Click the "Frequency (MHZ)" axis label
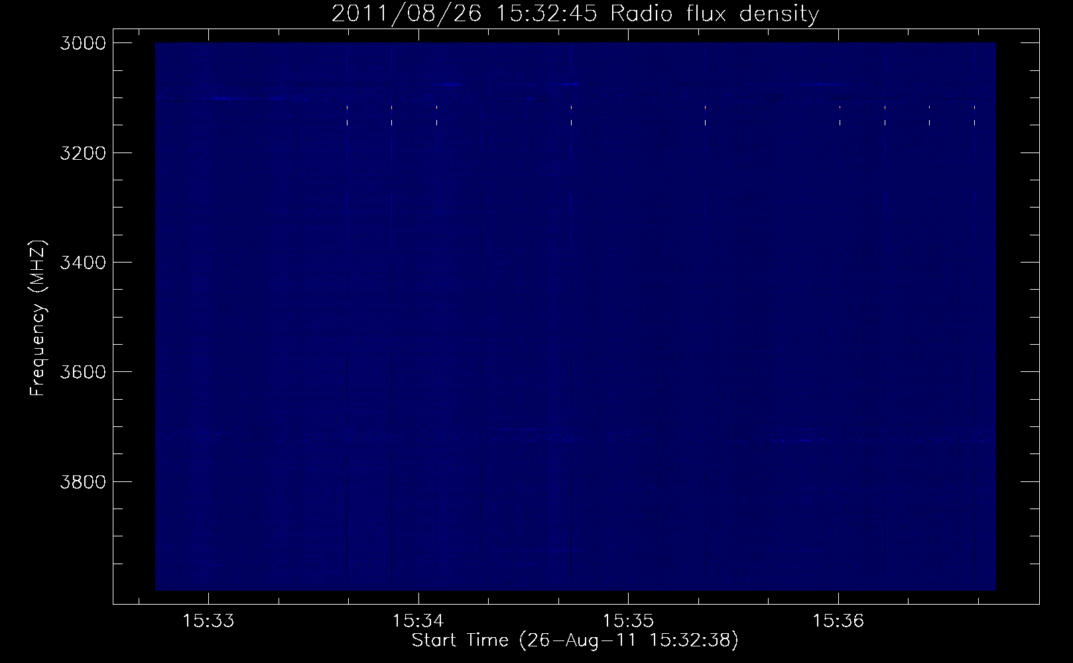Image resolution: width=1073 pixels, height=663 pixels. [x=38, y=318]
